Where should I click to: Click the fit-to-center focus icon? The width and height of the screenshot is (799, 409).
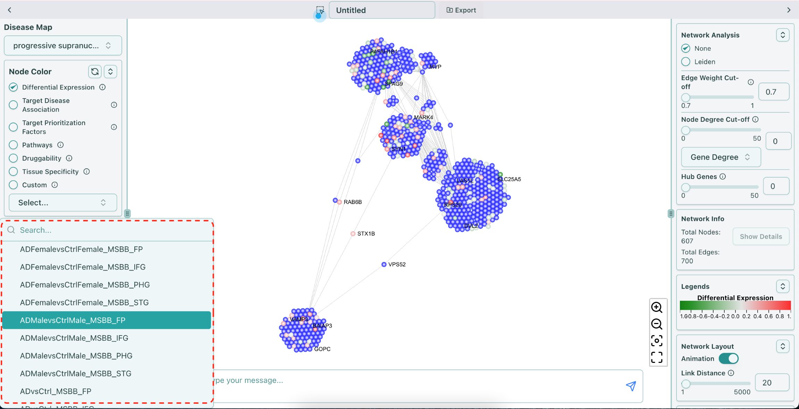[x=656, y=341]
